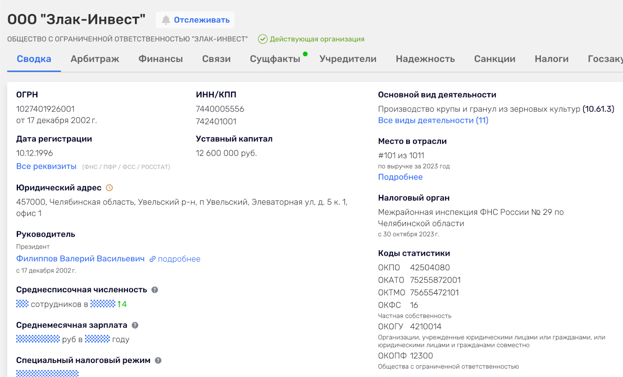Click the link chain icon before подробнее
Image resolution: width=623 pixels, height=377 pixels.
[x=153, y=259]
